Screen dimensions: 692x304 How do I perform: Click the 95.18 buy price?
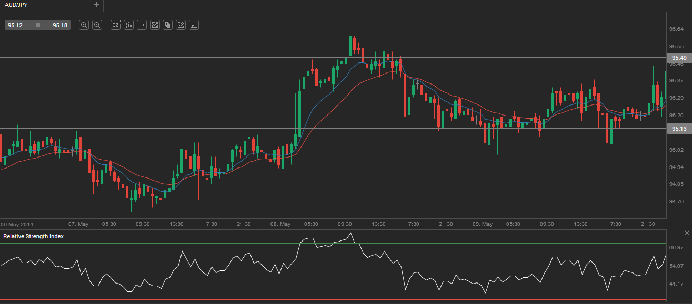[x=60, y=25]
